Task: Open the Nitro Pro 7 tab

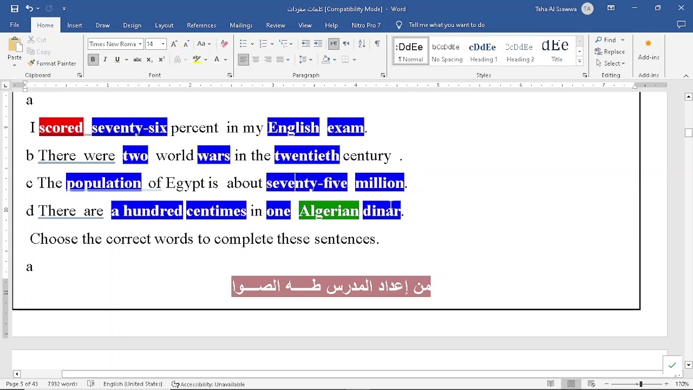Action: pos(366,25)
